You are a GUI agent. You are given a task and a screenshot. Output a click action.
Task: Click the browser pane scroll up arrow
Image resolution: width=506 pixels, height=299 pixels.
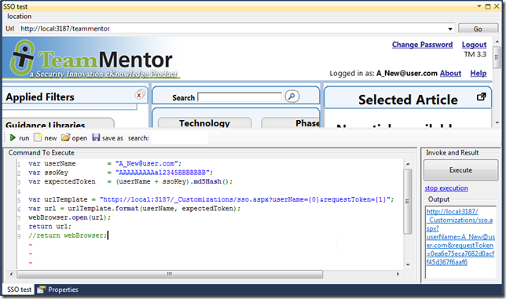tap(497, 42)
